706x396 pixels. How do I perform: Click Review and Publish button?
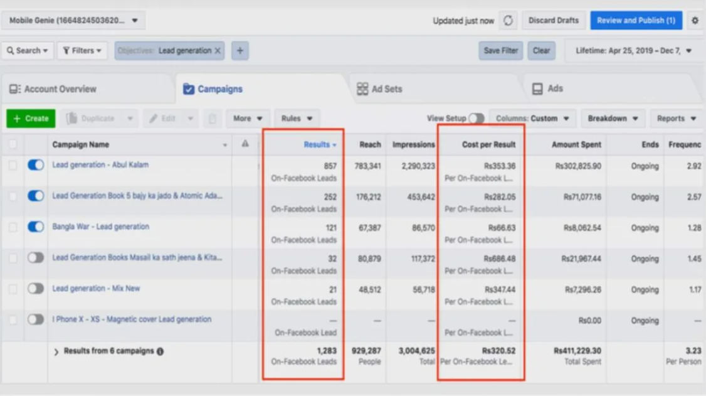(x=635, y=21)
